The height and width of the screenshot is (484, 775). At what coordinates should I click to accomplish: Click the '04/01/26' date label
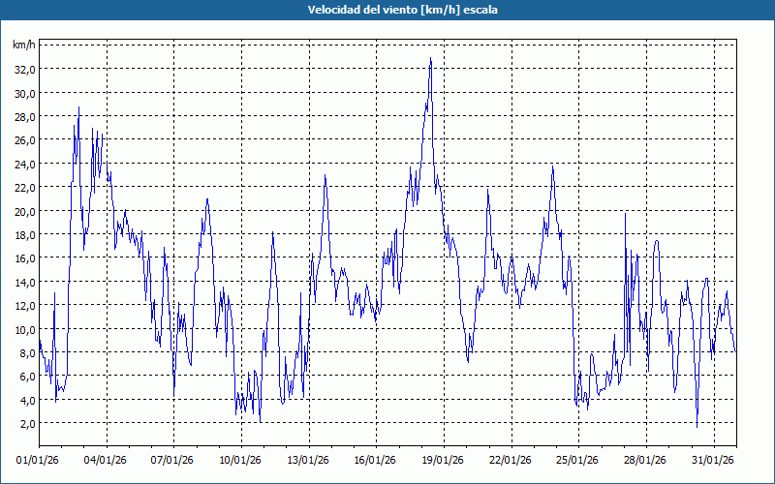click(105, 461)
